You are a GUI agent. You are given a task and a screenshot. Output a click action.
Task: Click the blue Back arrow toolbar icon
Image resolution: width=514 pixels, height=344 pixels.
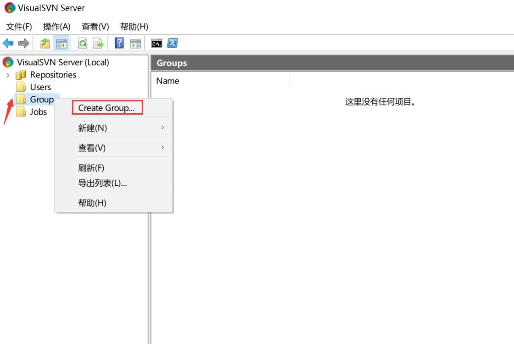coord(8,43)
